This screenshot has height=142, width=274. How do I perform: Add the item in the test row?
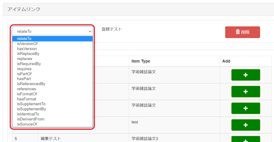(x=245, y=125)
